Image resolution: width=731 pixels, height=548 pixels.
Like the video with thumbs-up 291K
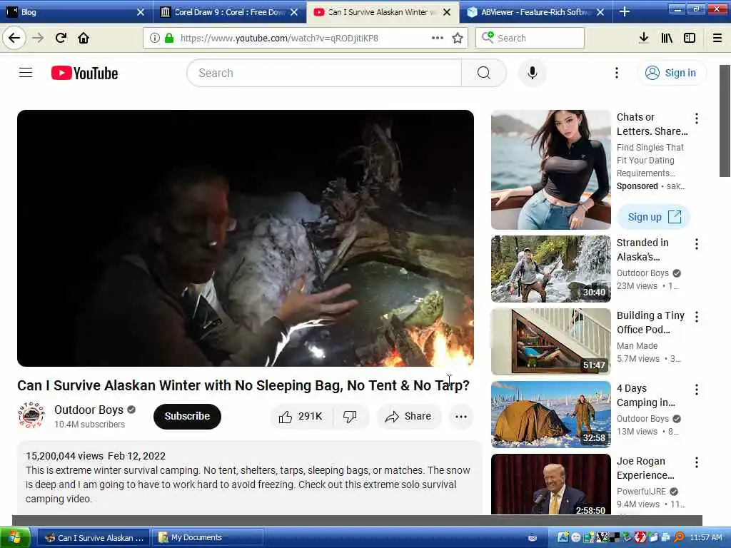[301, 416]
